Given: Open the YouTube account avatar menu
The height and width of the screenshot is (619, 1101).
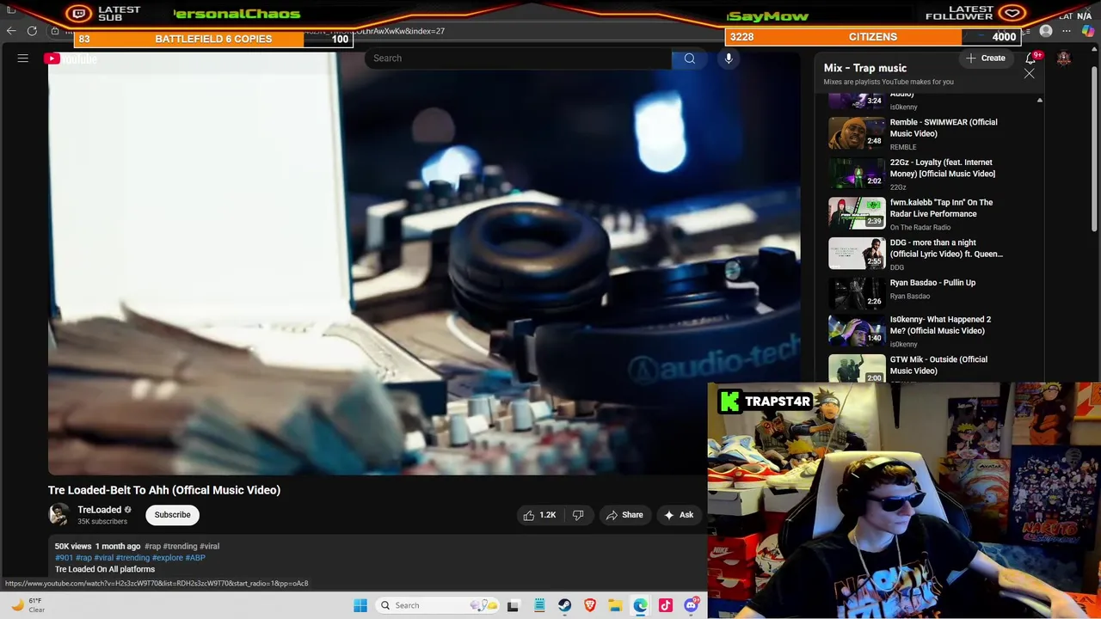Looking at the screenshot, I should 1064,58.
